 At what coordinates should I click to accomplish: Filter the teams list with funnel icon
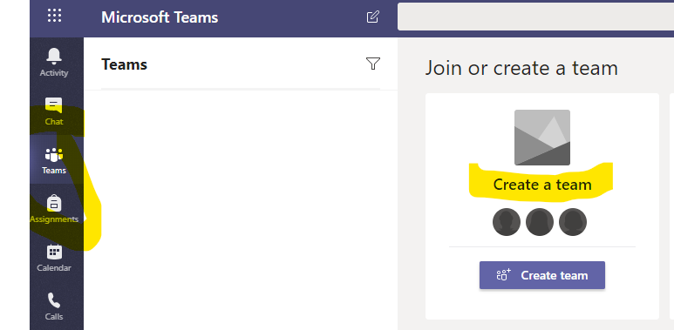pyautogui.click(x=372, y=64)
